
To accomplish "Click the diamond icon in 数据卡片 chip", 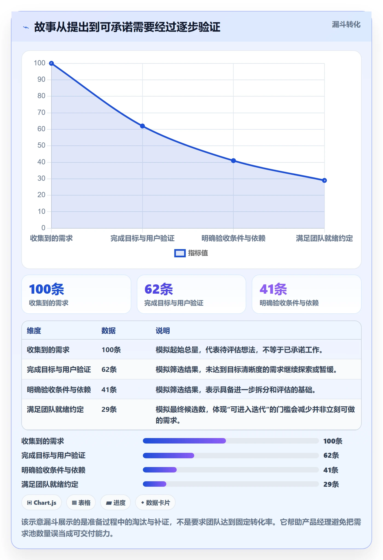I will point(143,503).
